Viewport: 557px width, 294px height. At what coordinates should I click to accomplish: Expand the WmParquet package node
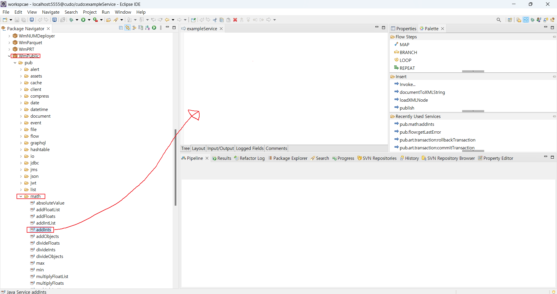click(x=9, y=43)
